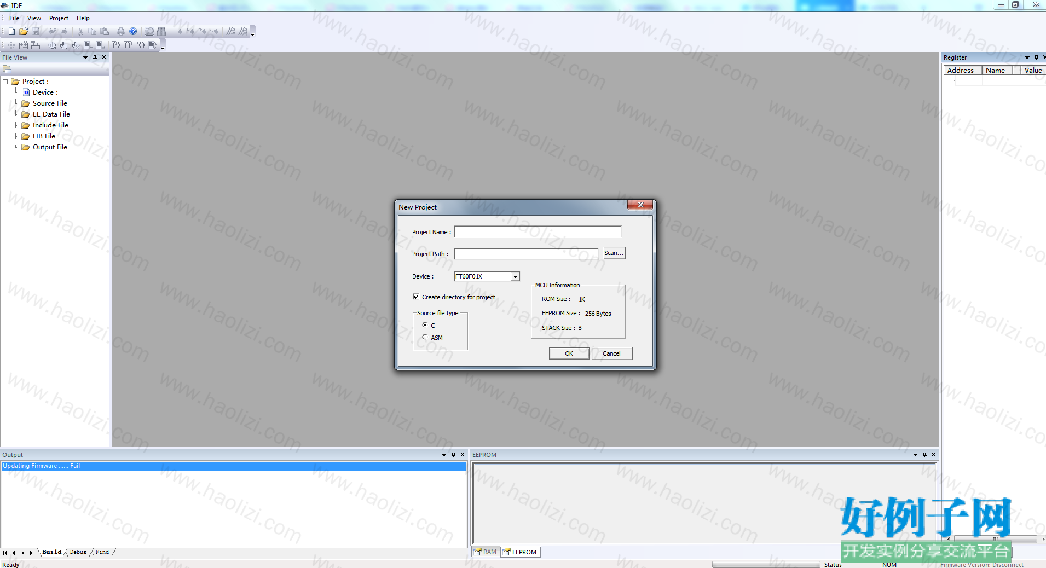This screenshot has width=1046, height=568.
Task: Pin the Output panel
Action: pos(453,455)
